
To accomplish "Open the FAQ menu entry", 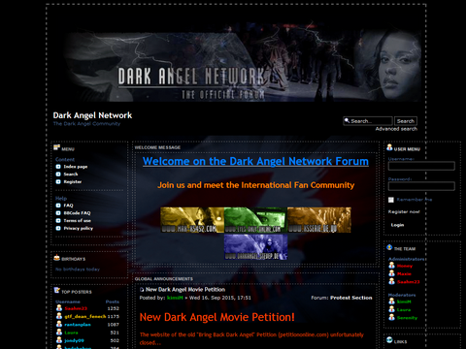I will click(68, 206).
